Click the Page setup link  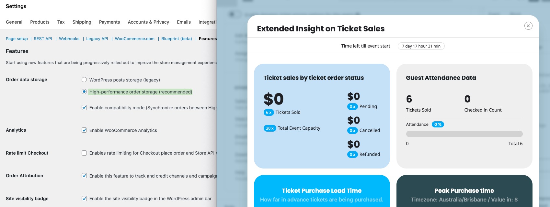17,39
